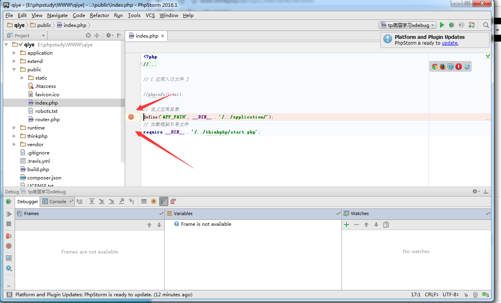Open the debugger settings gear dropdown in the sidebar
The height and width of the screenshot is (303, 501).
point(9,268)
